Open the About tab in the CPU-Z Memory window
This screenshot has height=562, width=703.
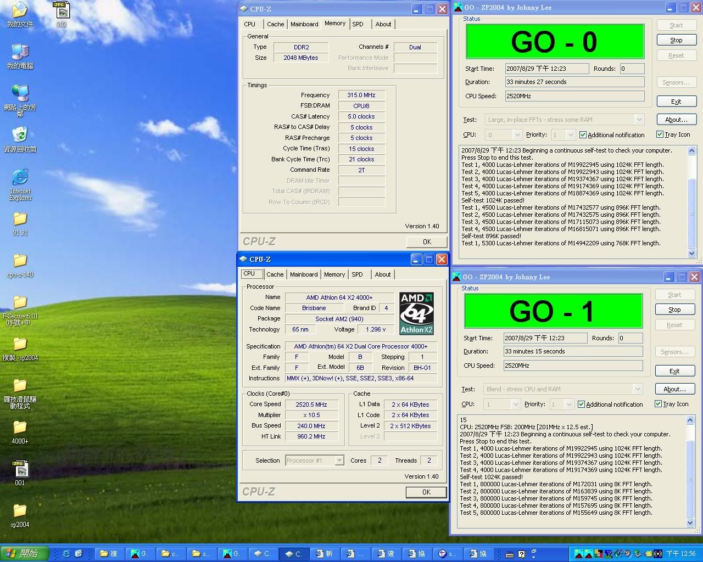[383, 24]
